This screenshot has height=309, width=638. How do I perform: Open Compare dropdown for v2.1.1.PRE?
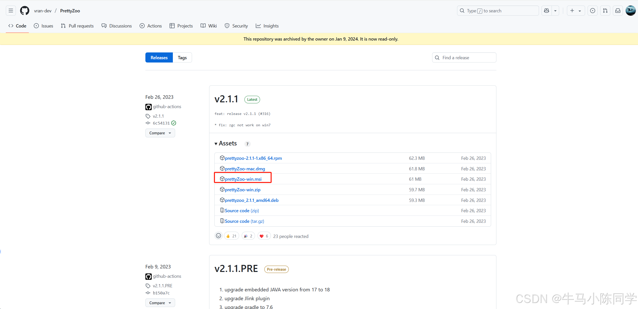pyautogui.click(x=160, y=303)
